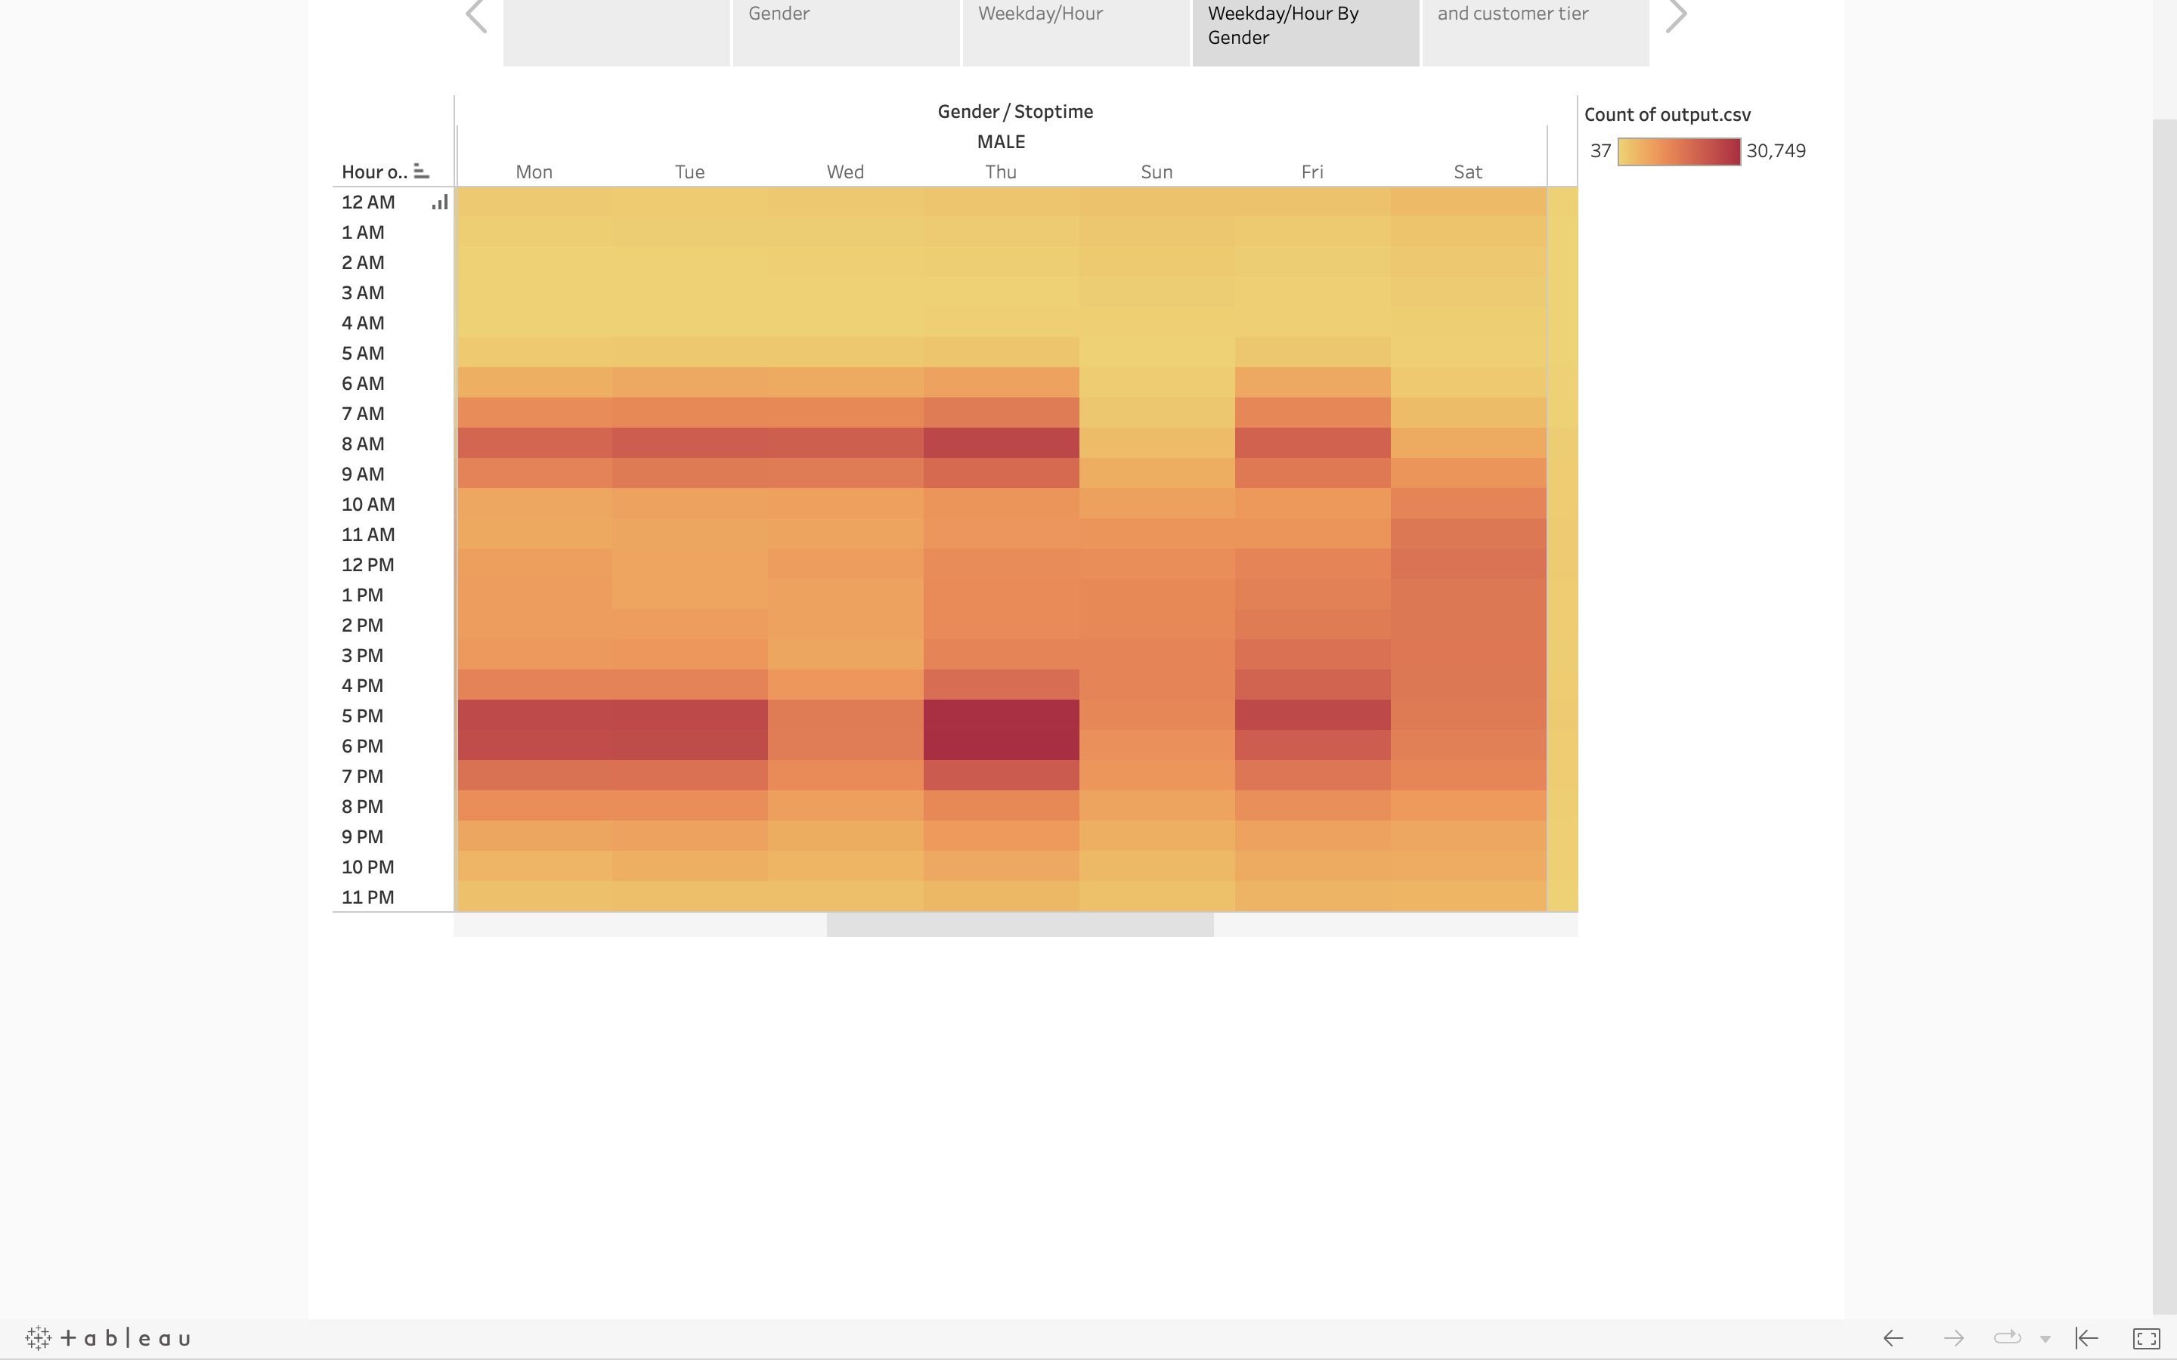Click the small bar-chart icon next to 12 AM

coord(439,202)
